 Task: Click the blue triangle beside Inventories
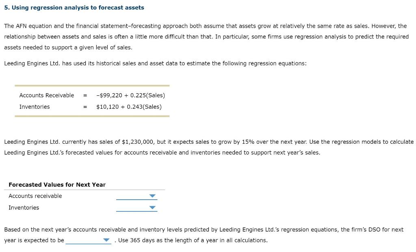pos(152,208)
